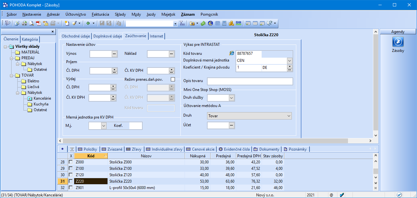Click the euro coin toolbar icon
The width and height of the screenshot is (417, 198).
[x=210, y=23]
